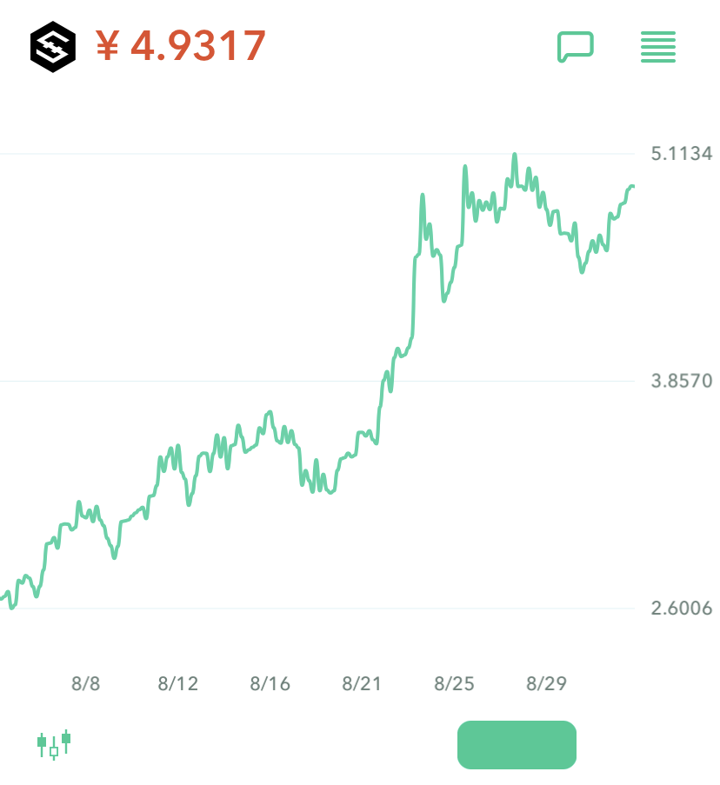Select the 8/8 date label

85,684
